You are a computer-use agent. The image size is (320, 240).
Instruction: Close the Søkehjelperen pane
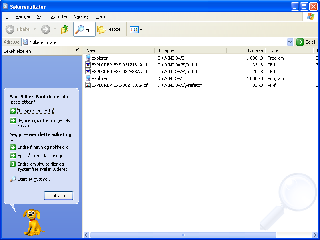(x=77, y=50)
